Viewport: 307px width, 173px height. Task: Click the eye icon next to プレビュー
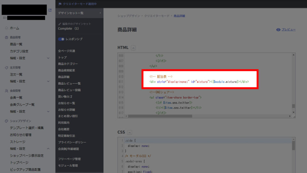pyautogui.click(x=278, y=30)
